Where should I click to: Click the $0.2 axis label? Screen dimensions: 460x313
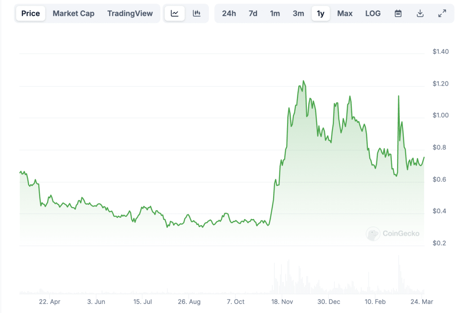click(439, 243)
